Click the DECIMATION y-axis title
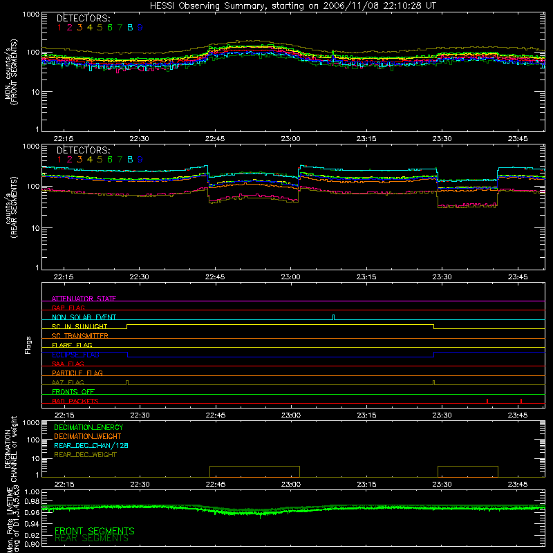The width and height of the screenshot is (553, 553). (x=8, y=450)
